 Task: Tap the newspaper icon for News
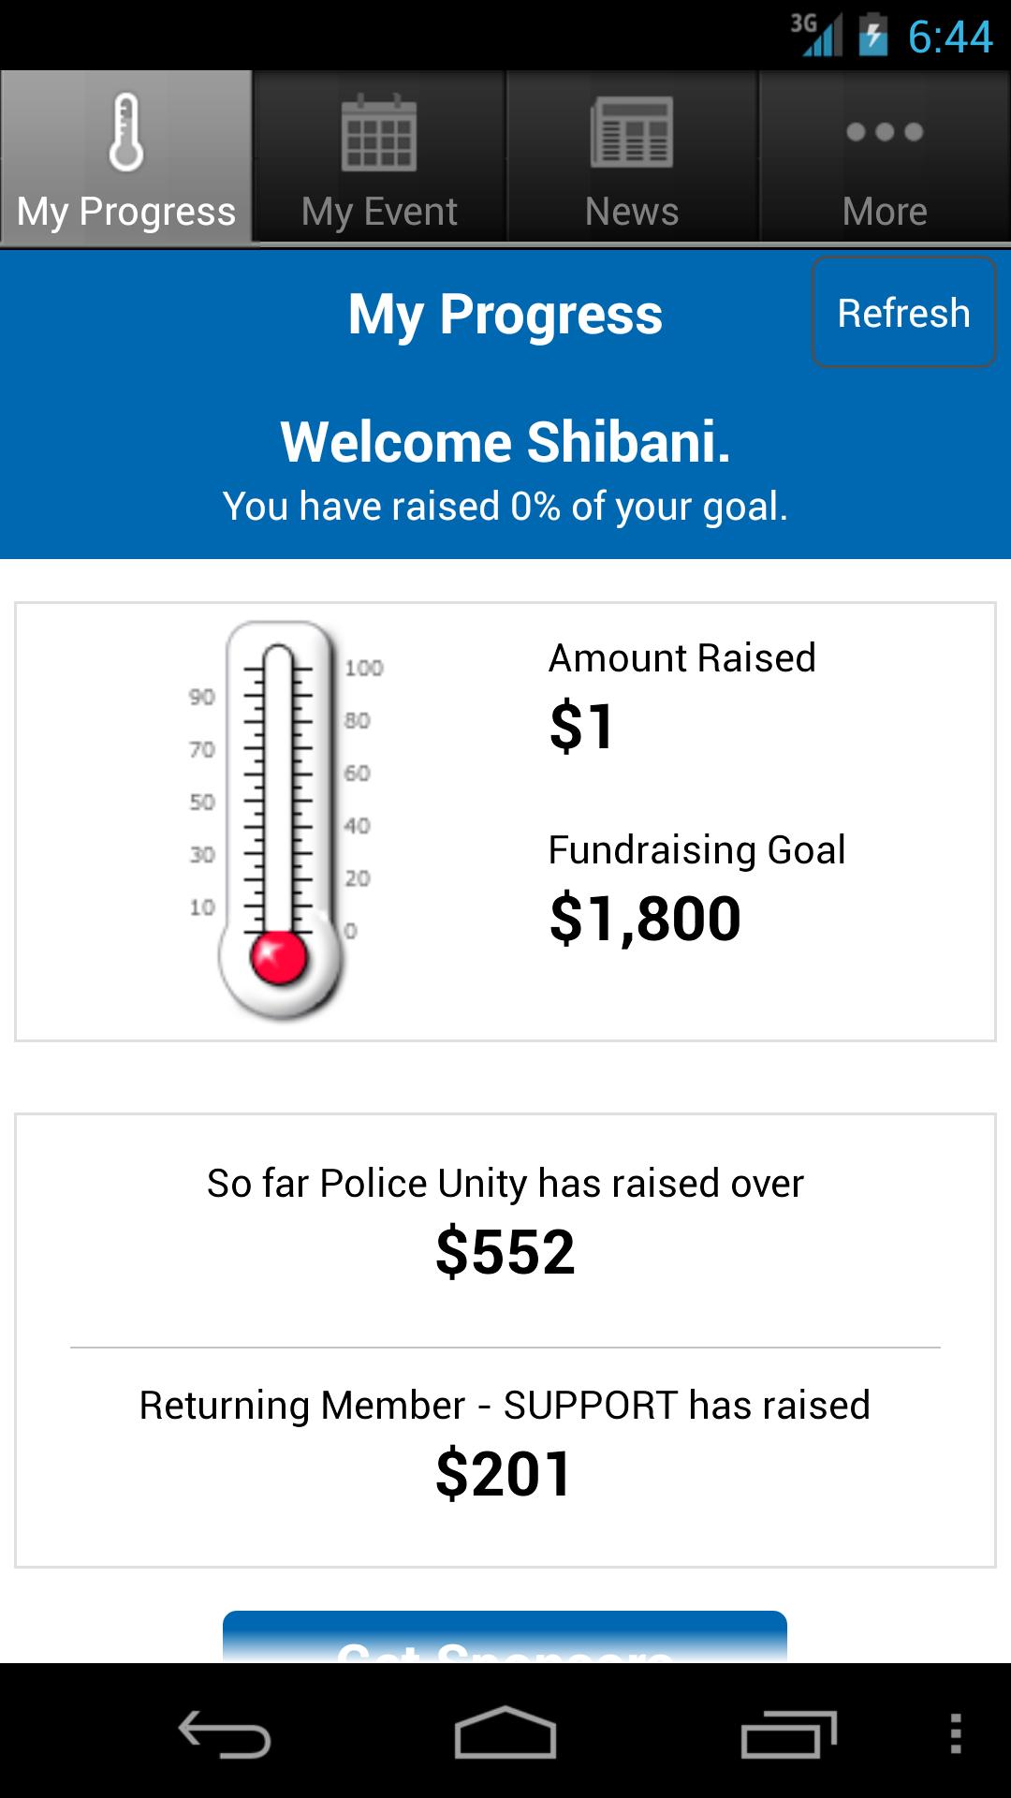(632, 132)
